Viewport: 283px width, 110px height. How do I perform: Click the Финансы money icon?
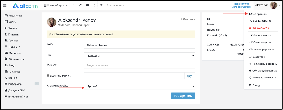point(6,53)
